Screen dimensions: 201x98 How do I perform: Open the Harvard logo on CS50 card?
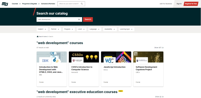(78, 61)
